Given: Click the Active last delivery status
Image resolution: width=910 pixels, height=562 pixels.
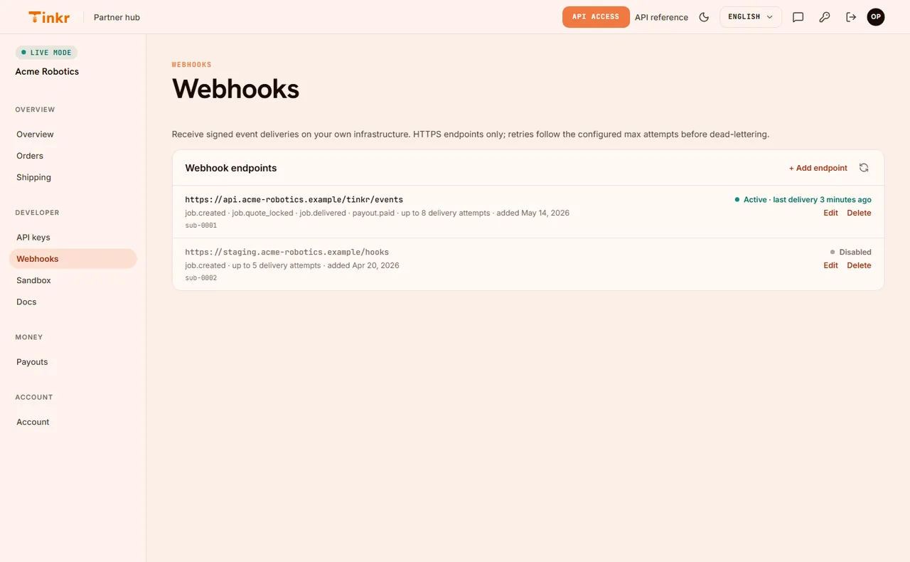Looking at the screenshot, I should pyautogui.click(x=803, y=200).
